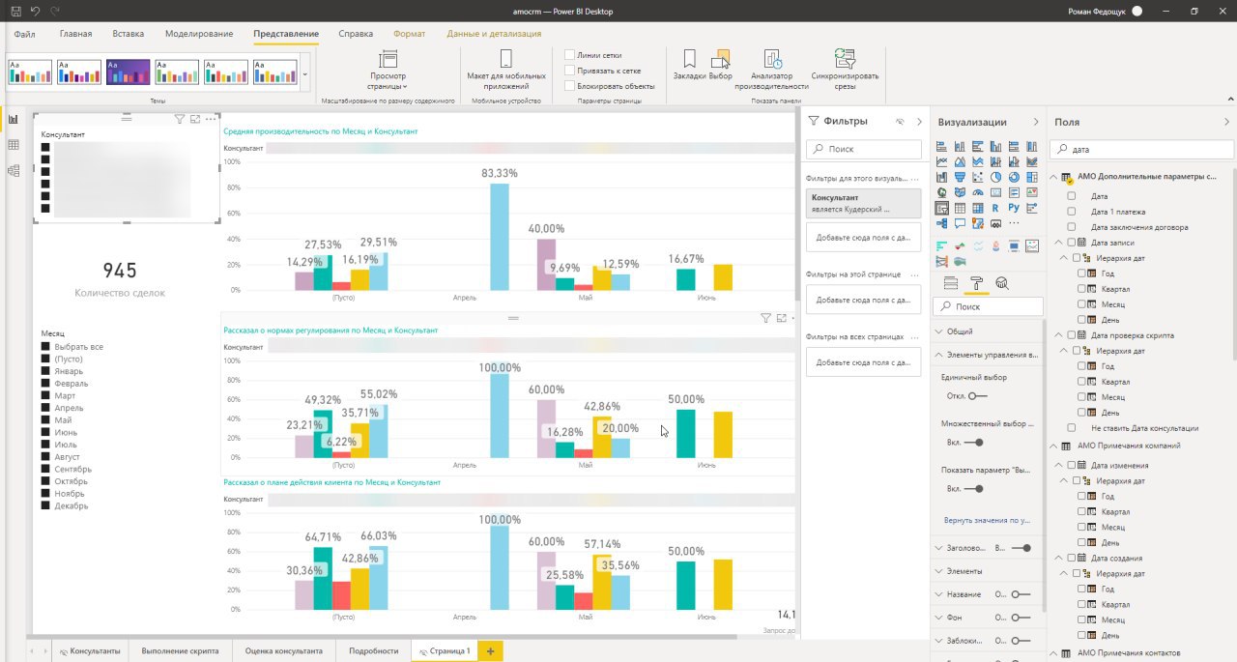Choose the map (globe) visualization
Screen dimensions: 1237x662
941,192
